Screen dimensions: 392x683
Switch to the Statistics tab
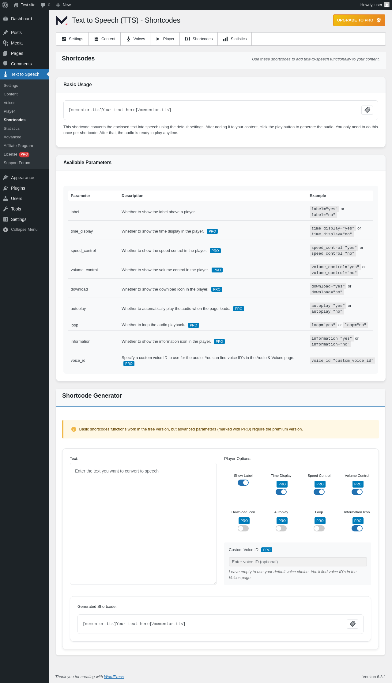235,39
